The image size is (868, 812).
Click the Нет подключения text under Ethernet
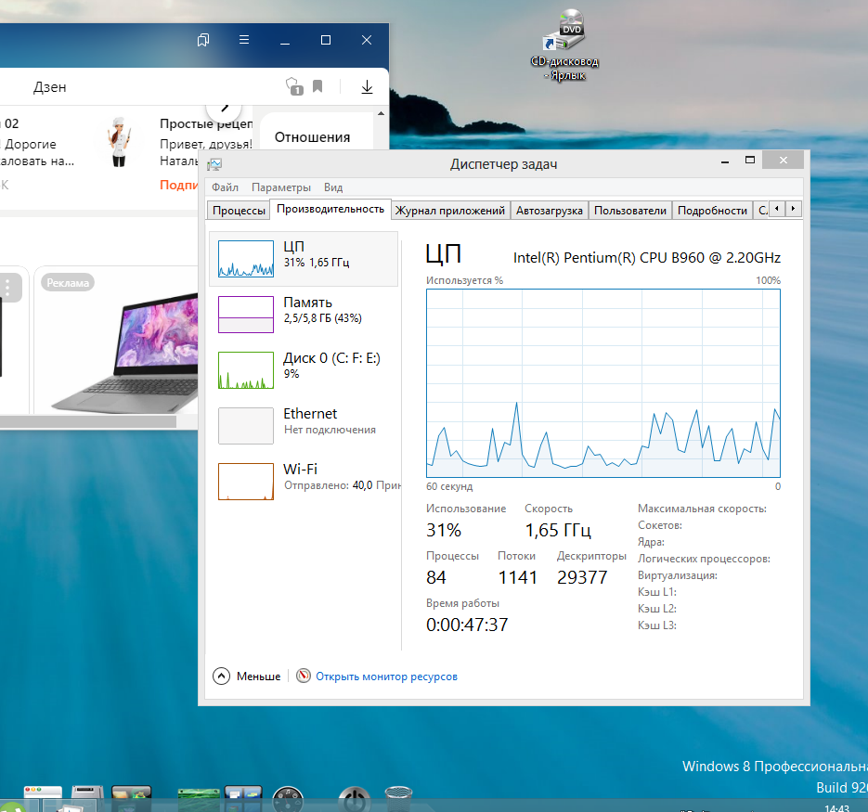tap(330, 430)
